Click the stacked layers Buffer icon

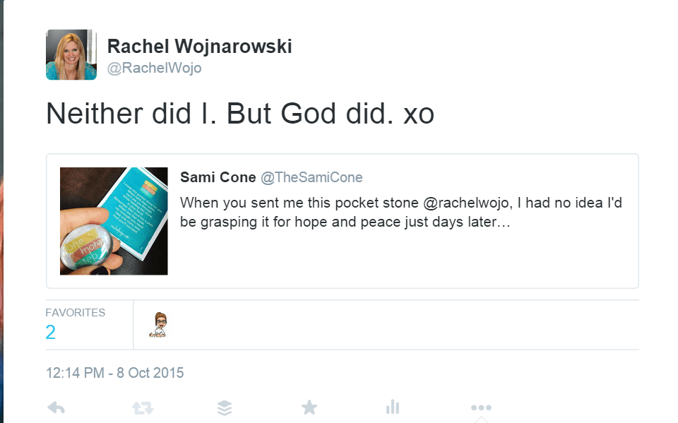[x=225, y=407]
